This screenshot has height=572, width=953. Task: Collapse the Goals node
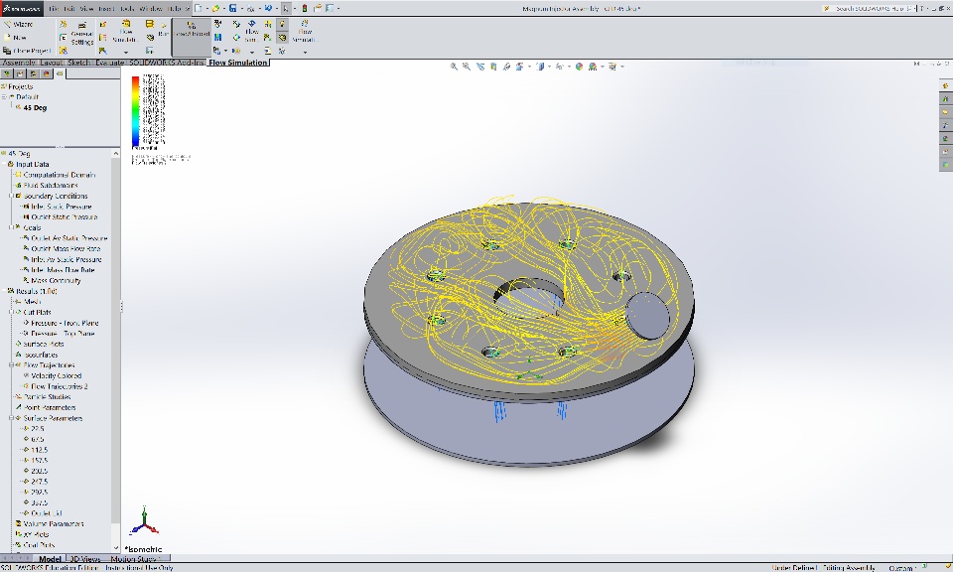[x=10, y=227]
